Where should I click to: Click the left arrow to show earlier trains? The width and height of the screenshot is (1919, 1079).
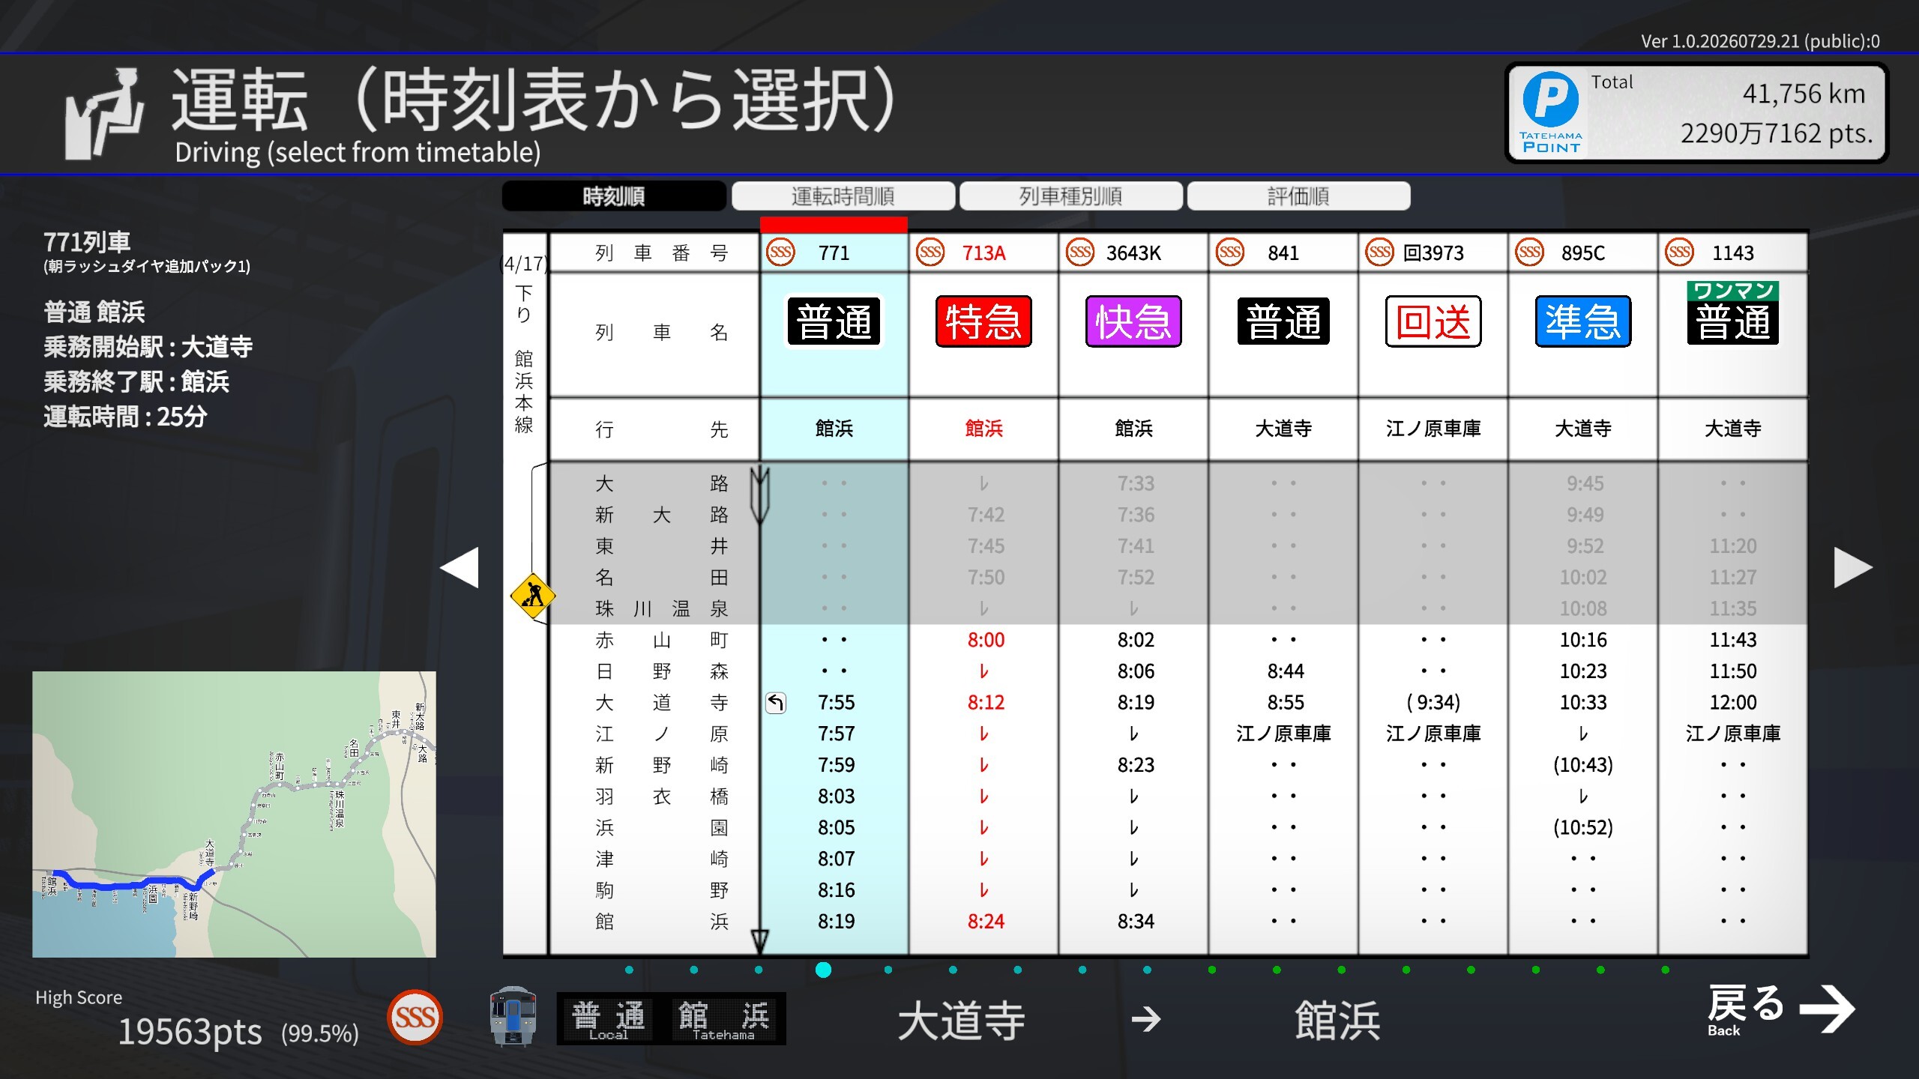[x=460, y=567]
